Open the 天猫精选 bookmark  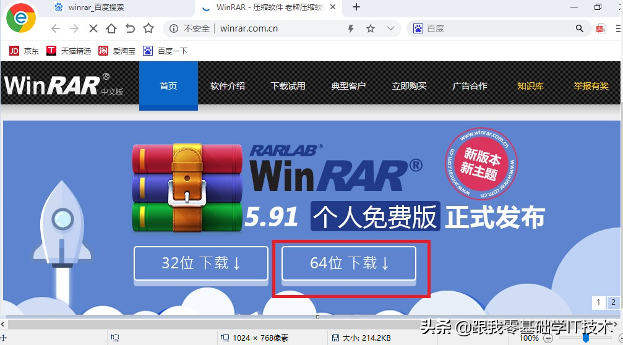point(68,51)
